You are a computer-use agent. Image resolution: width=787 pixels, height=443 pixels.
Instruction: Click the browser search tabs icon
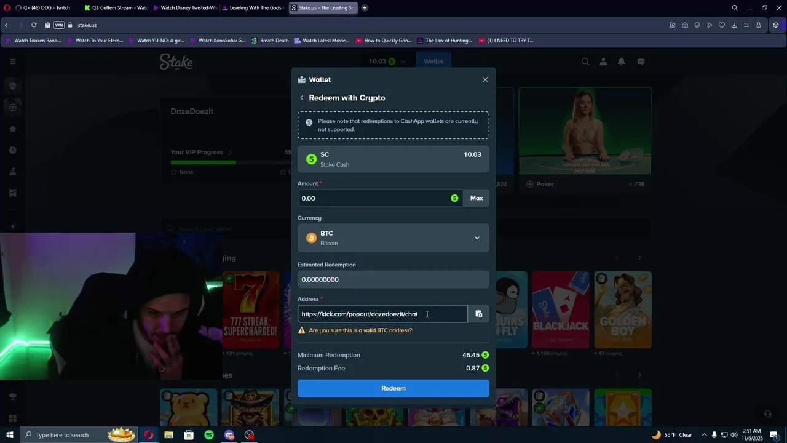735,8
